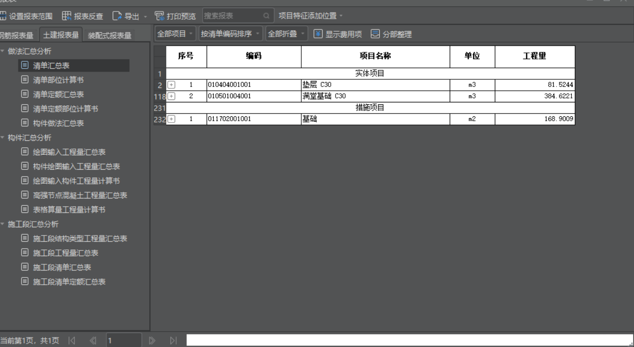This screenshot has height=347, width=634.
Task: Click the icon beside 施工段清单汇总表
Action: [25, 268]
